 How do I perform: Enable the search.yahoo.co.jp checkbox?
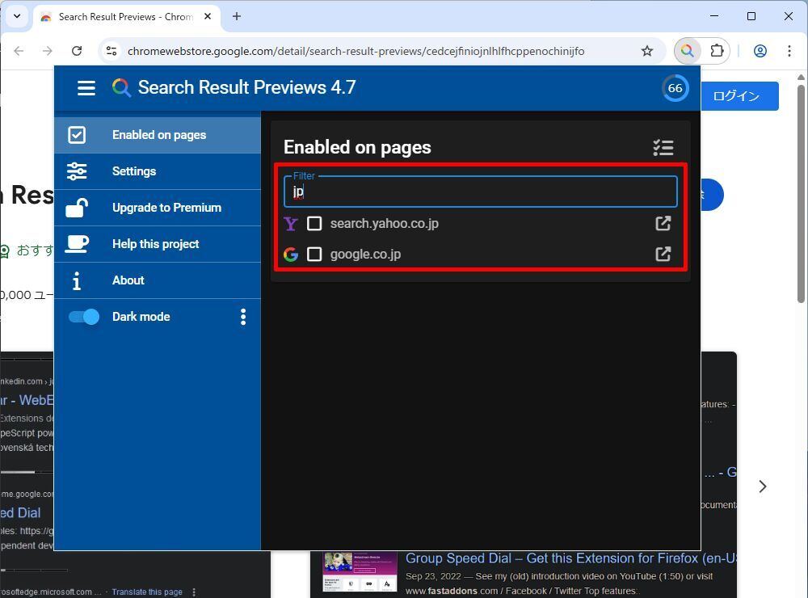(x=314, y=223)
